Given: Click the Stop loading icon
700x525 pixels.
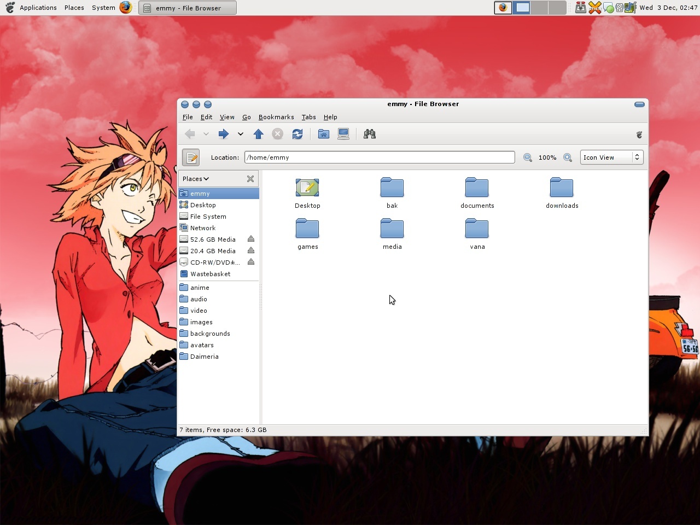Looking at the screenshot, I should (x=278, y=134).
